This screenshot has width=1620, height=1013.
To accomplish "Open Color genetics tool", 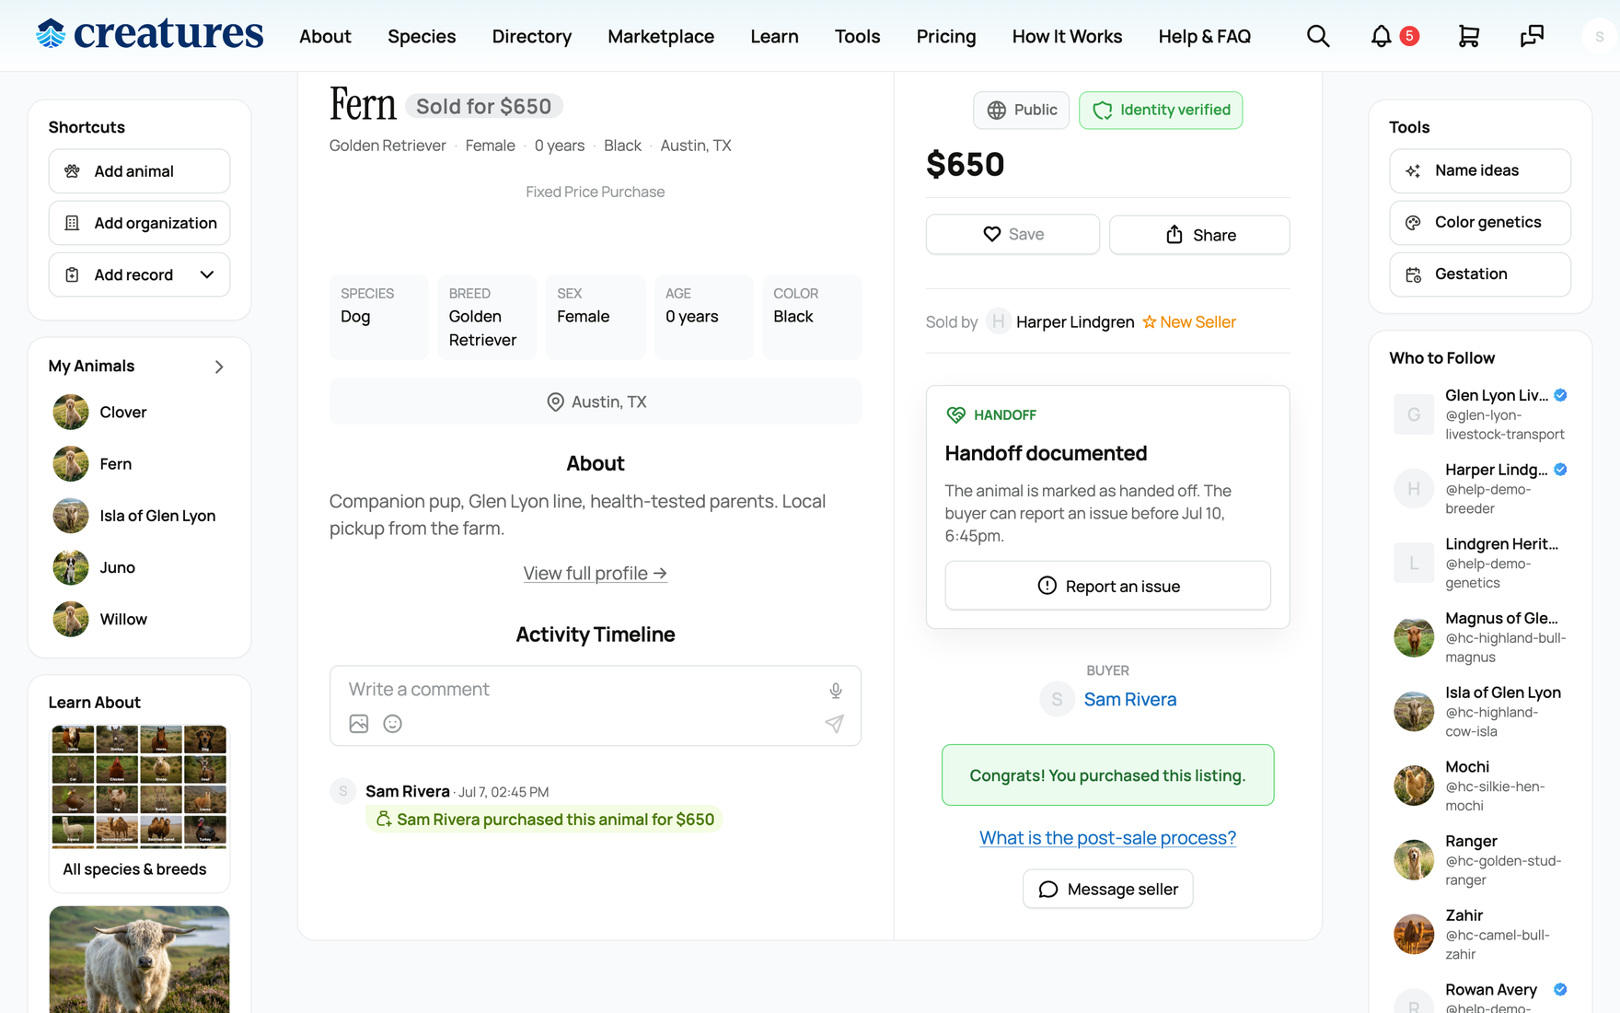I will [x=1480, y=222].
